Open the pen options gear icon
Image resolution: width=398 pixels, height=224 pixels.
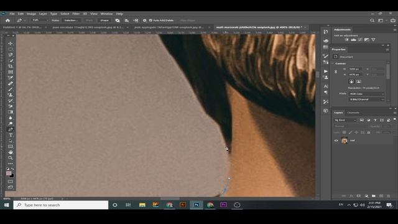click(144, 21)
